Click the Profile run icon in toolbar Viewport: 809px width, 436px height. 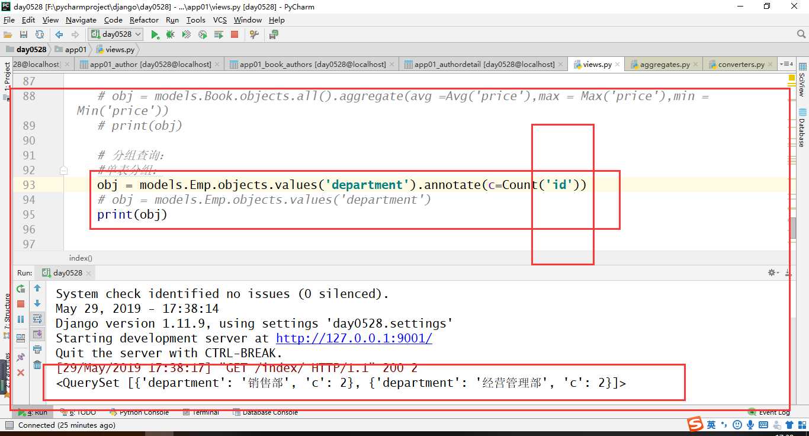tap(203, 35)
